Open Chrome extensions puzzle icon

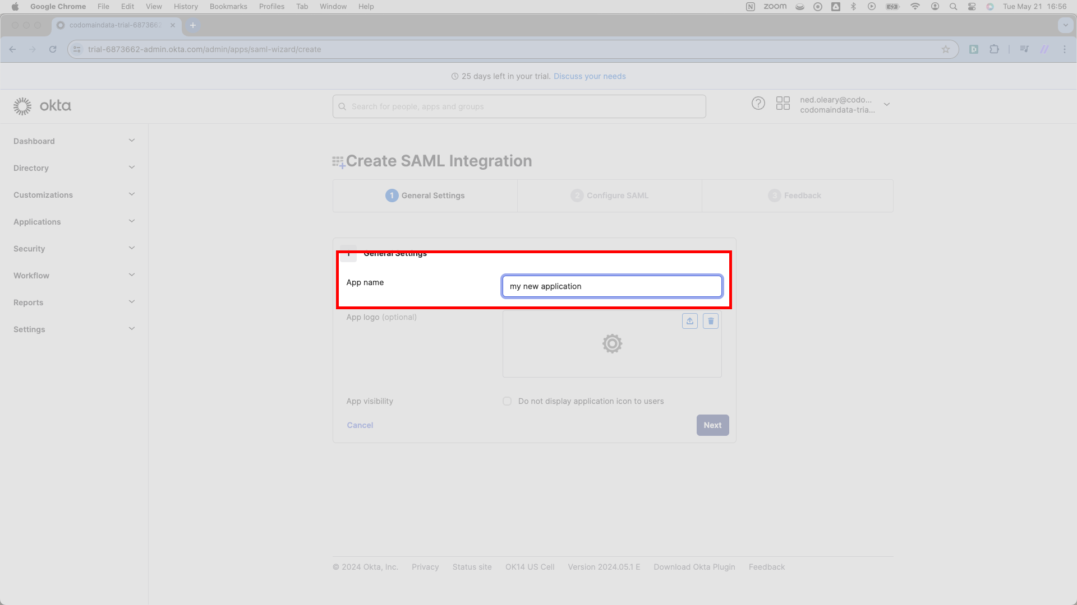(x=995, y=49)
